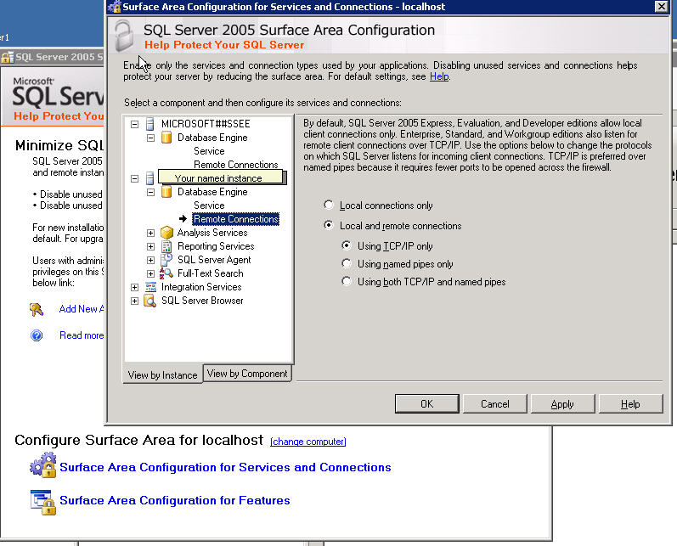Expand the Full-Text Search node
The image size is (677, 546).
tap(150, 274)
